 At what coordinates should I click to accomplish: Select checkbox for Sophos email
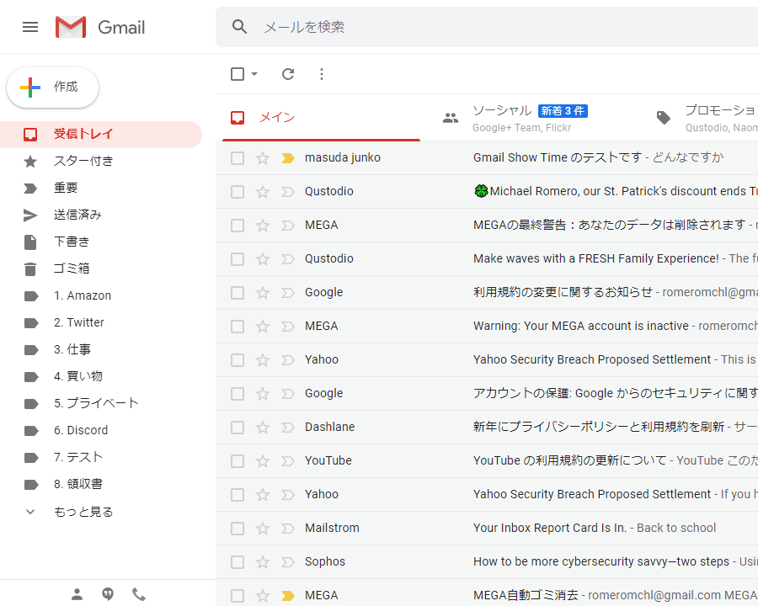coord(238,562)
